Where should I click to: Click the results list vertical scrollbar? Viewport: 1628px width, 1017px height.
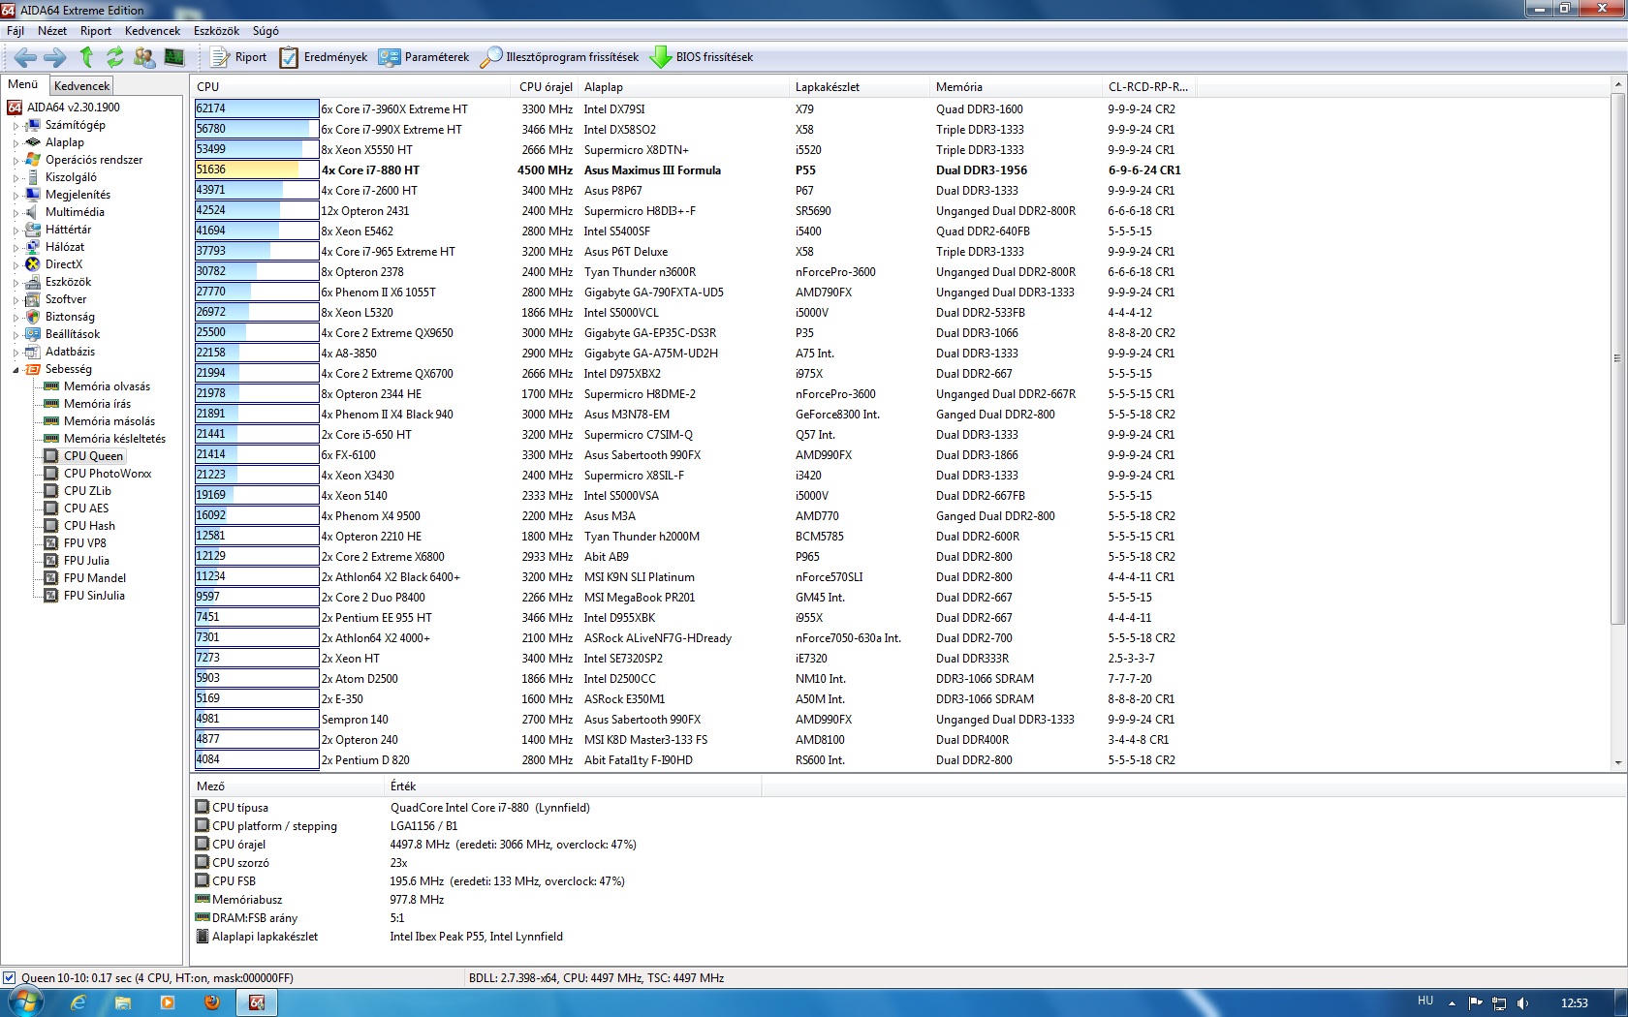(x=1617, y=358)
